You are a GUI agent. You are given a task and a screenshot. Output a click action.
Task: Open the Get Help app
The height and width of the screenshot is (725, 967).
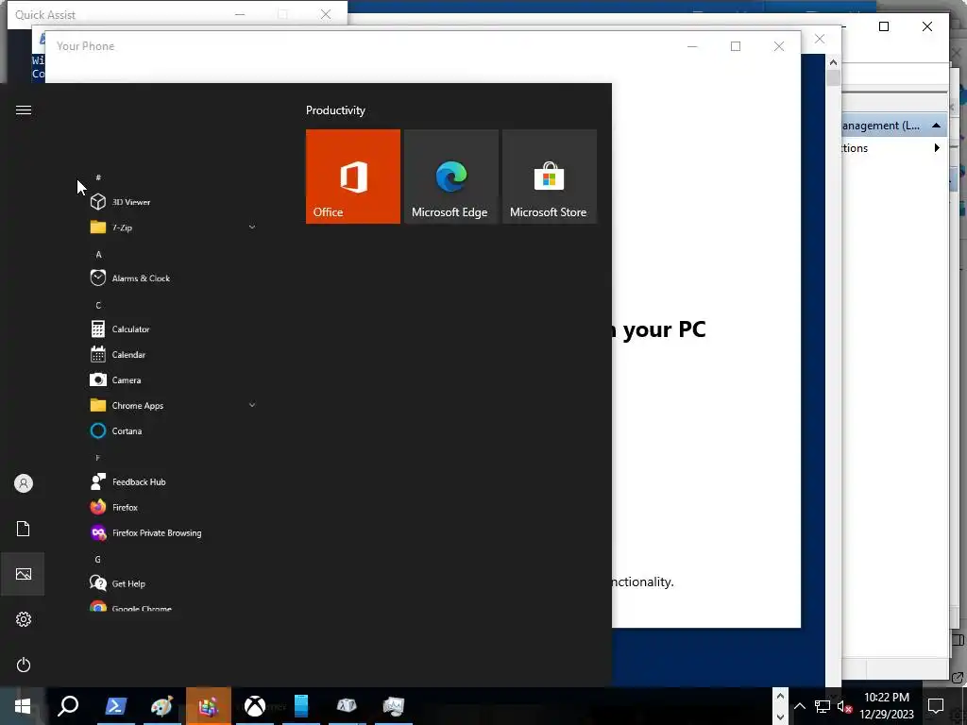(173, 583)
